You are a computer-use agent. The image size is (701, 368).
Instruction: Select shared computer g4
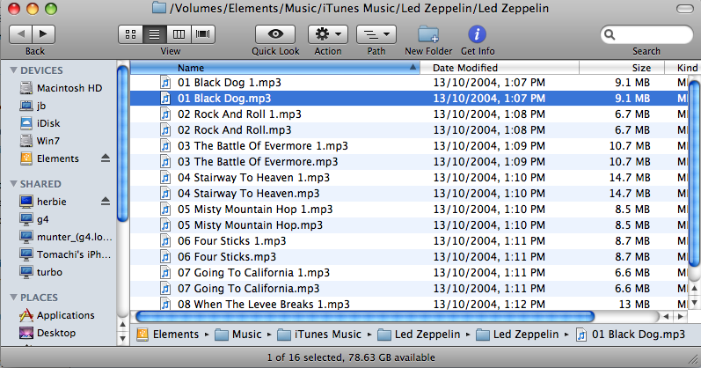click(34, 219)
